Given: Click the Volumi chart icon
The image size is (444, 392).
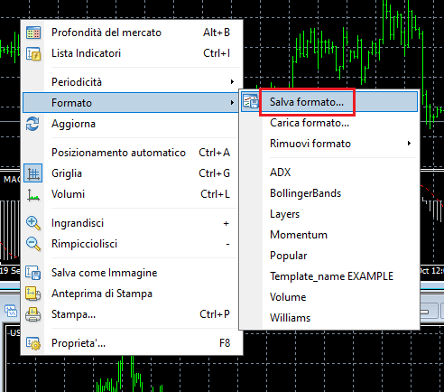Looking at the screenshot, I should (x=33, y=195).
